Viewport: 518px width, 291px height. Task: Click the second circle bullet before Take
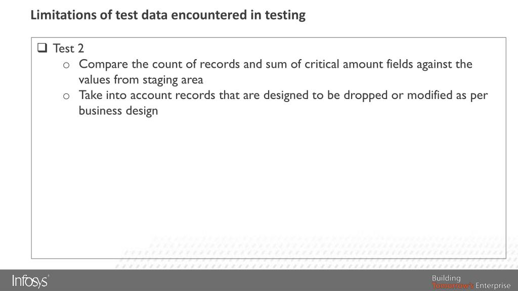pyautogui.click(x=66, y=96)
